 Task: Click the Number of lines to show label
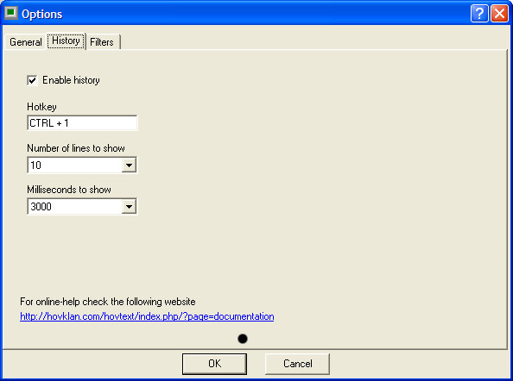point(76,148)
